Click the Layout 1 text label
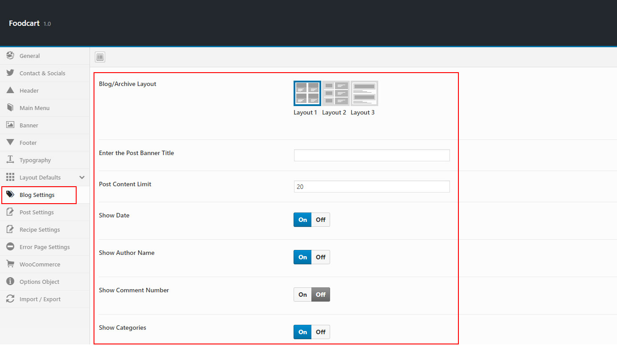 (305, 112)
